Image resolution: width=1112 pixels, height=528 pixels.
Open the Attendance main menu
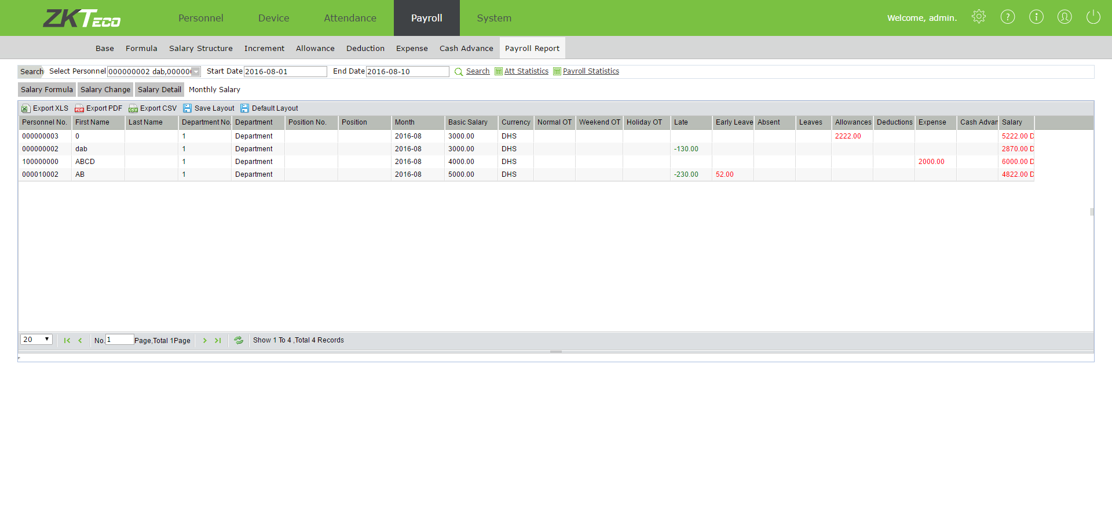pyautogui.click(x=350, y=18)
